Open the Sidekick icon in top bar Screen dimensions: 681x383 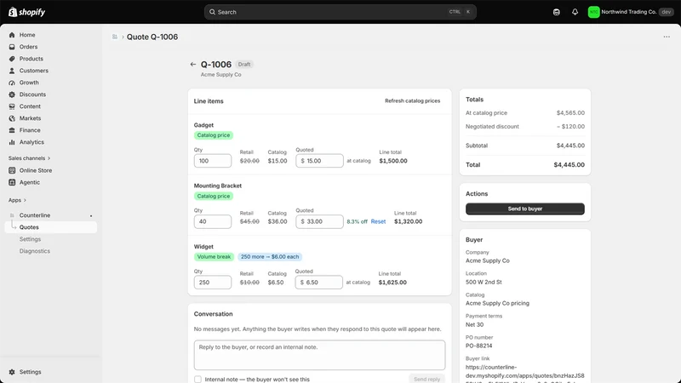click(x=557, y=12)
